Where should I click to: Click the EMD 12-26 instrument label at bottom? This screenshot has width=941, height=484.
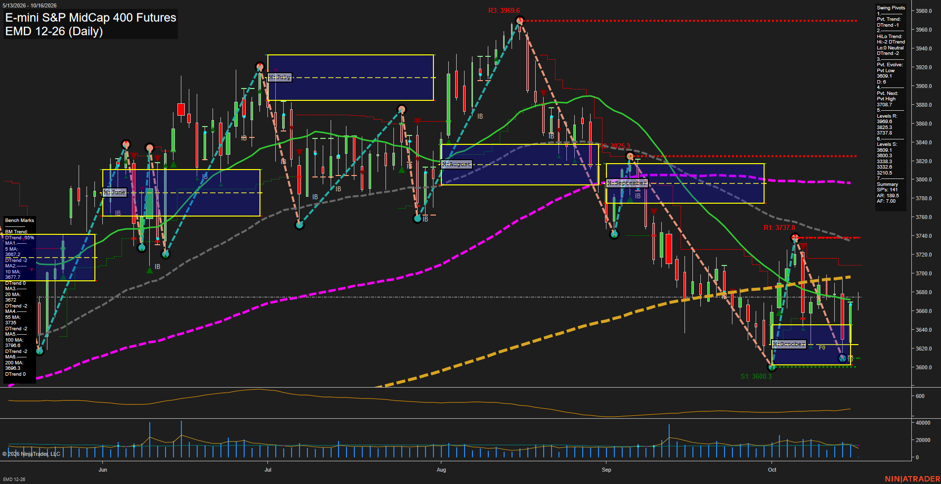click(x=14, y=480)
